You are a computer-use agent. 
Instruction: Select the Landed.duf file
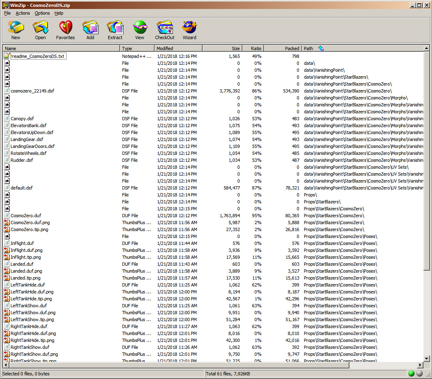[22, 264]
